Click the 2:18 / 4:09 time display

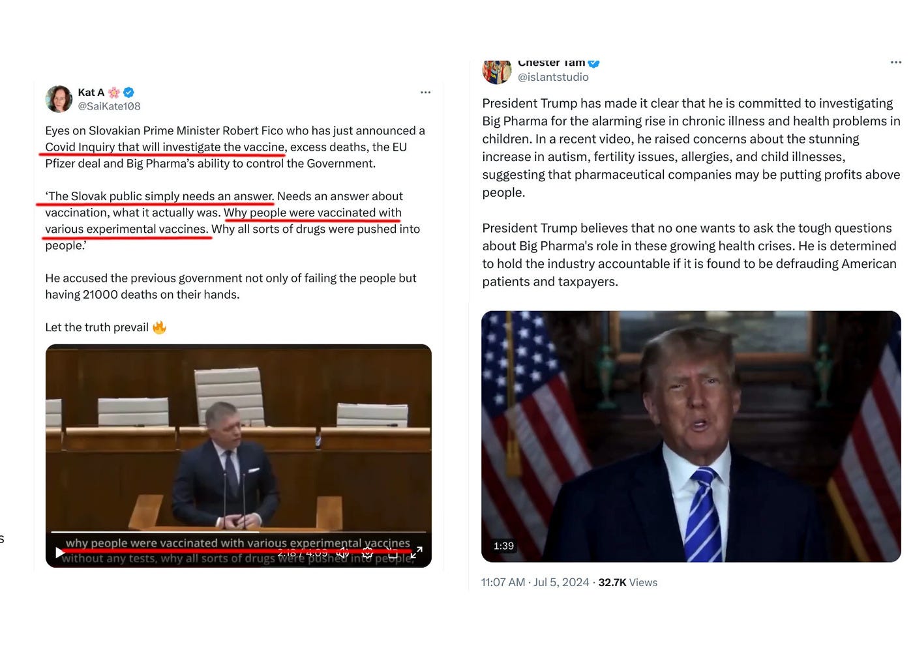coord(303,553)
